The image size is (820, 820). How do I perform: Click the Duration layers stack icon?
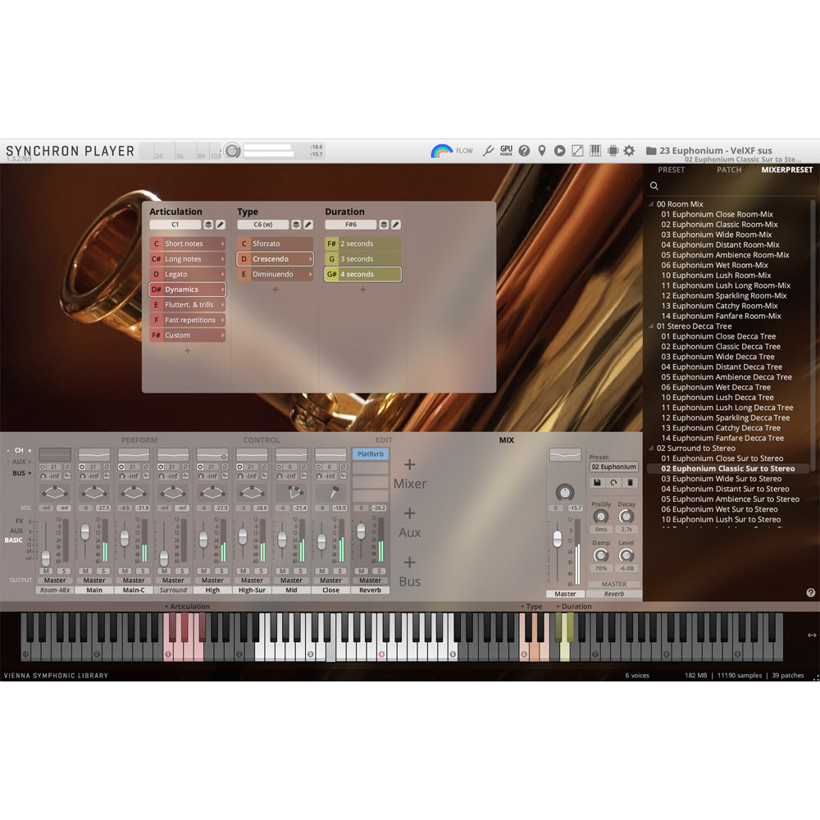pyautogui.click(x=384, y=225)
